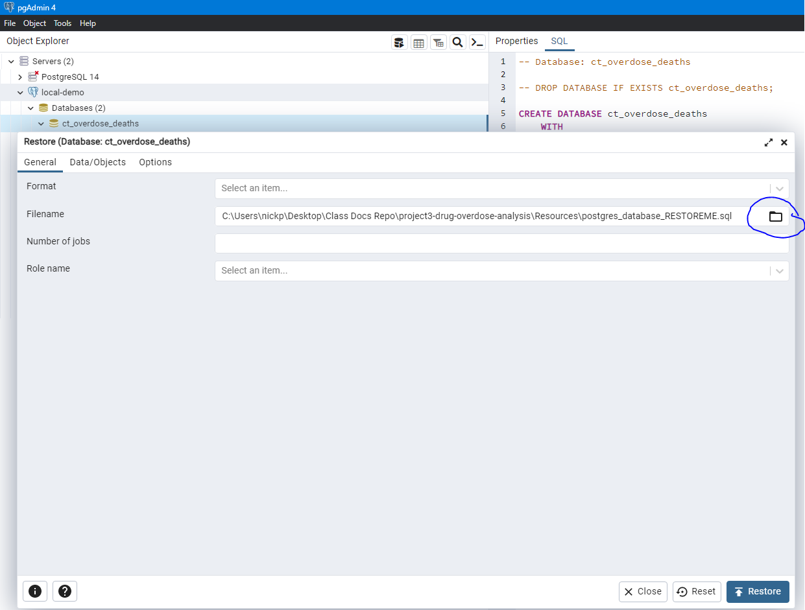Collapse the Servers (2) tree node

point(11,61)
